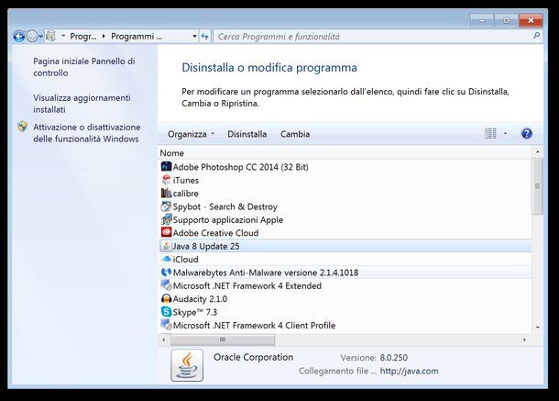Click the horizontal scrollbar left arrow

click(164, 340)
